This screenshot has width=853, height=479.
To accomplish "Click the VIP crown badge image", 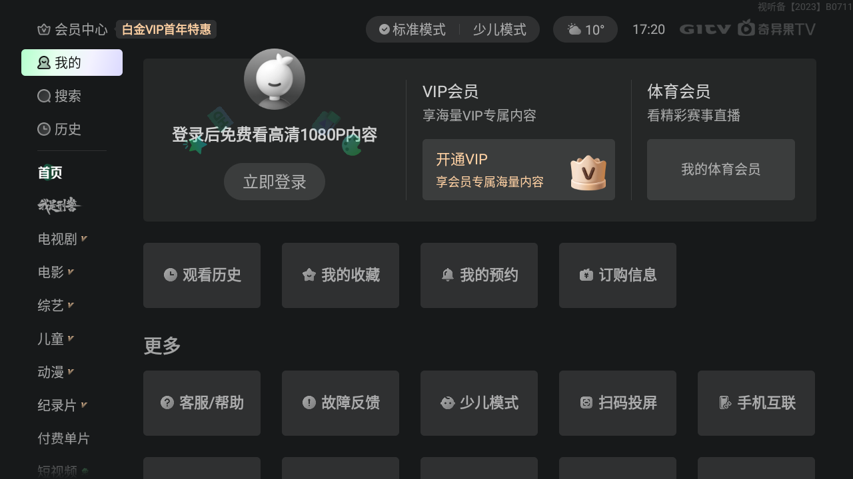I will pos(588,172).
